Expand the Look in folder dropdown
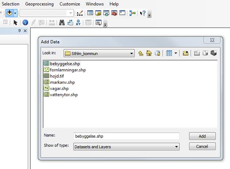 [x=131, y=54]
